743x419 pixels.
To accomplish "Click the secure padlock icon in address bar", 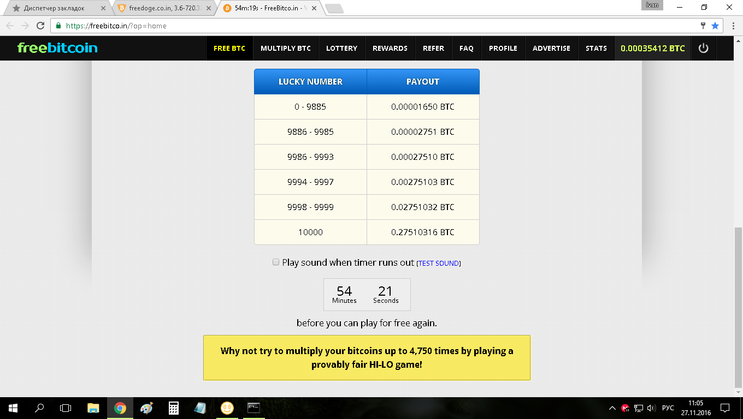I will click(58, 26).
